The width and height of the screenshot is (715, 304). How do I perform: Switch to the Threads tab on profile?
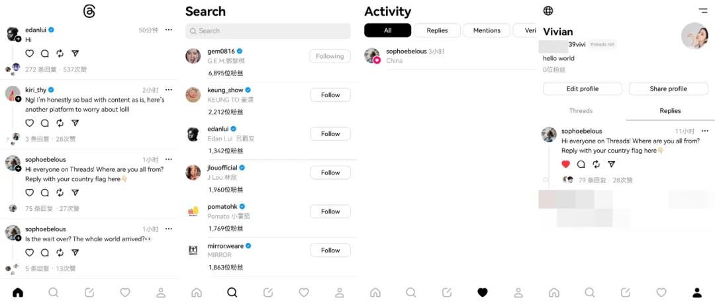coord(581,110)
